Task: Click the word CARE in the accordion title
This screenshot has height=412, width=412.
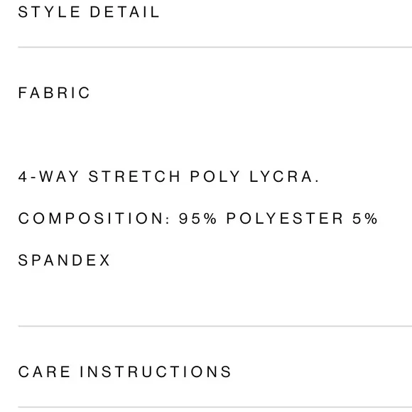Action: [x=45, y=372]
